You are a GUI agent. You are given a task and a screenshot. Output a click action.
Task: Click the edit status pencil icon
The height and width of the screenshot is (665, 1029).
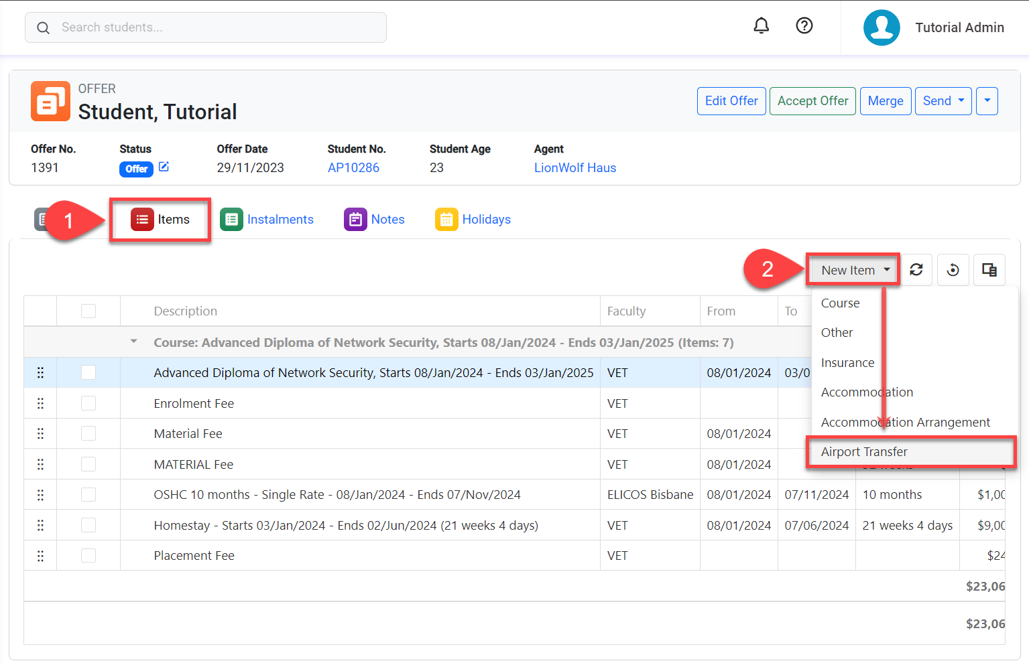(x=164, y=167)
